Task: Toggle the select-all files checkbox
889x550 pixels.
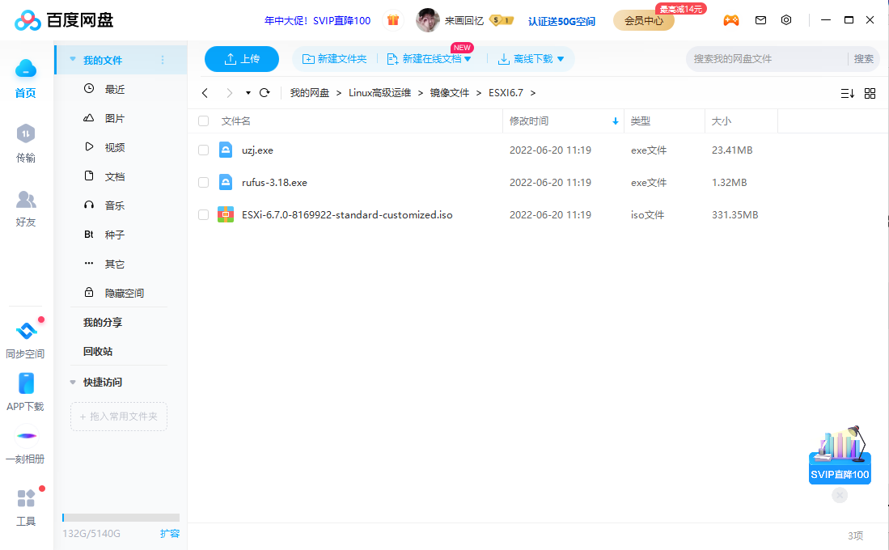Action: click(204, 121)
